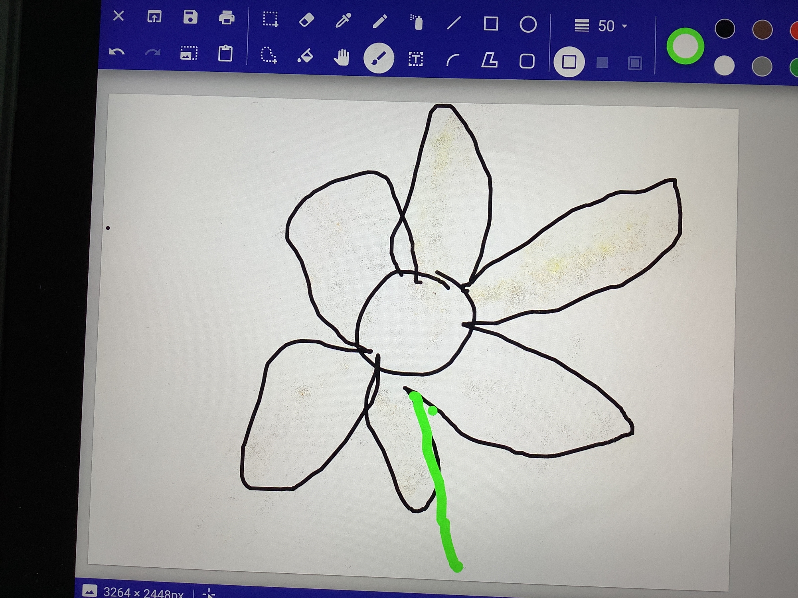Save the drawing with floppy icon
Image resolution: width=798 pixels, height=598 pixels.
point(190,18)
